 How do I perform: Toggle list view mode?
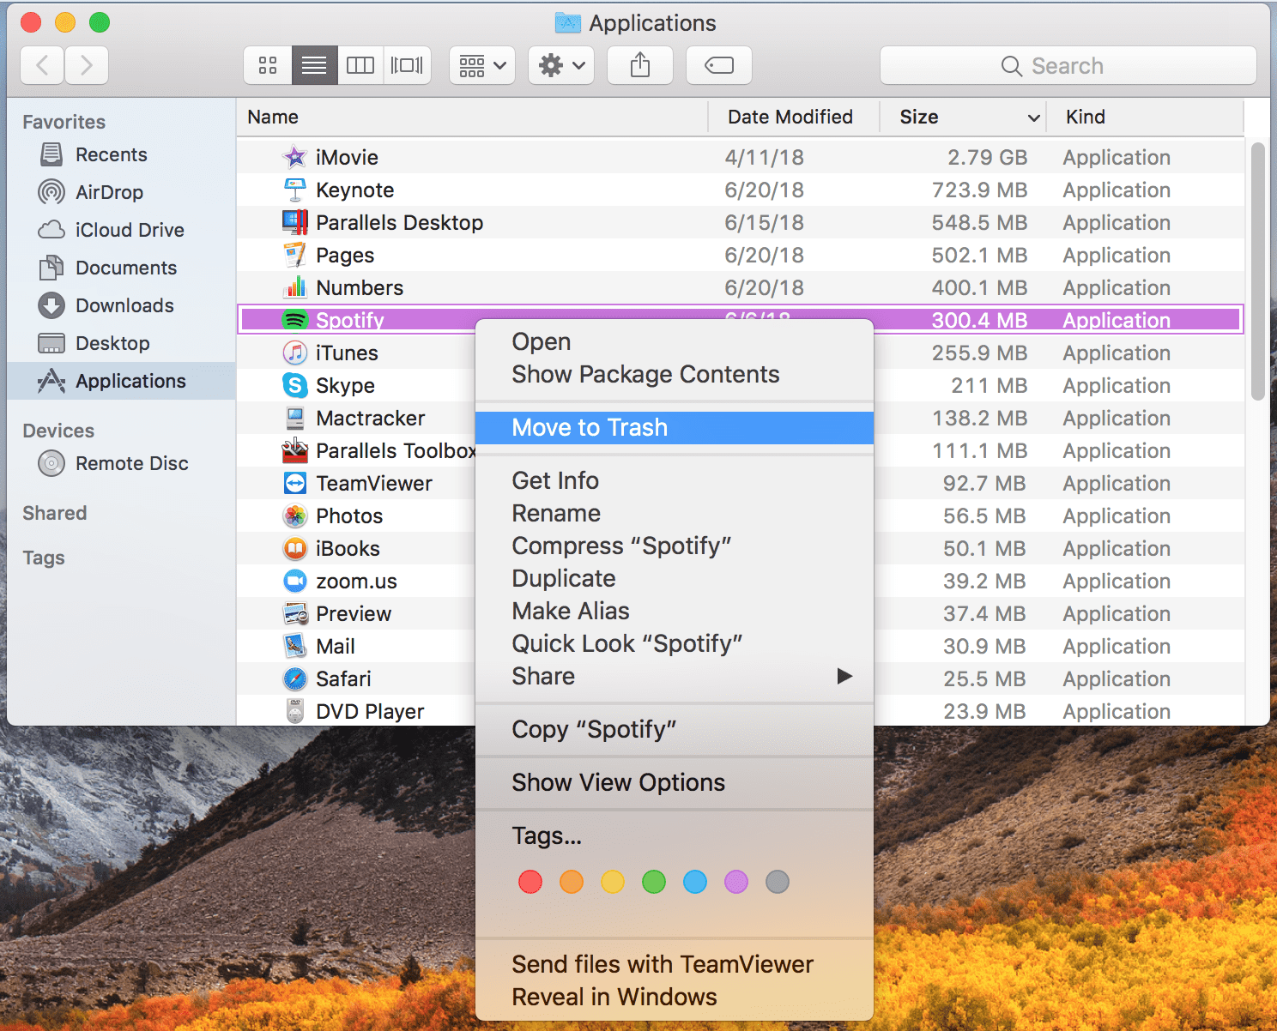(x=314, y=65)
